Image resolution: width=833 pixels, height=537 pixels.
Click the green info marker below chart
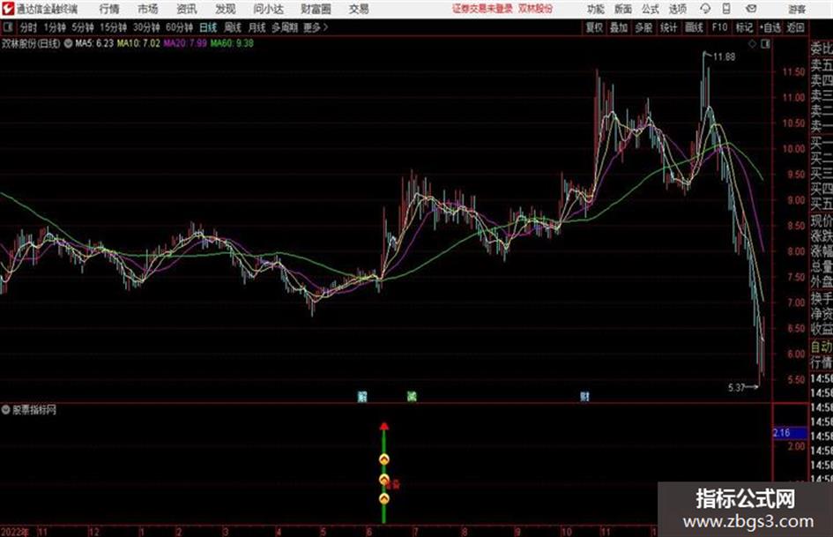(x=412, y=396)
